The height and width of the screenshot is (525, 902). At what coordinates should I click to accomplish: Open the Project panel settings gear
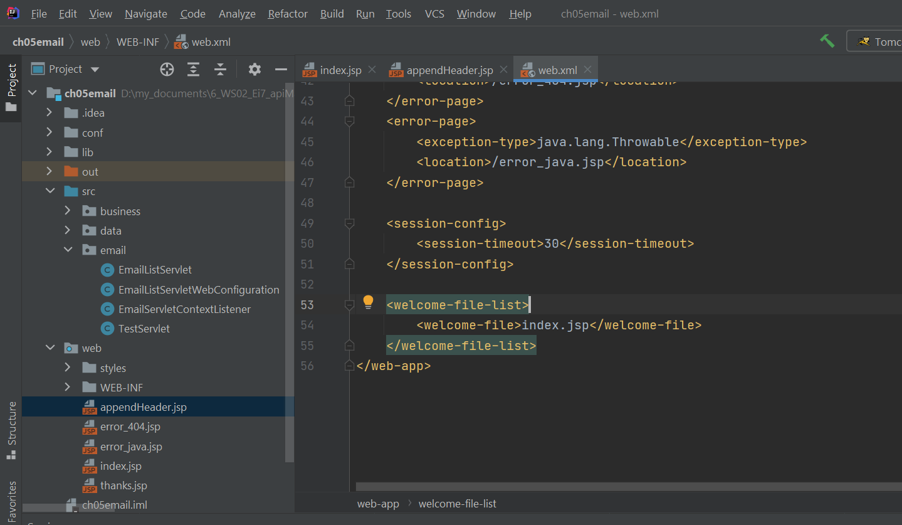pyautogui.click(x=254, y=69)
